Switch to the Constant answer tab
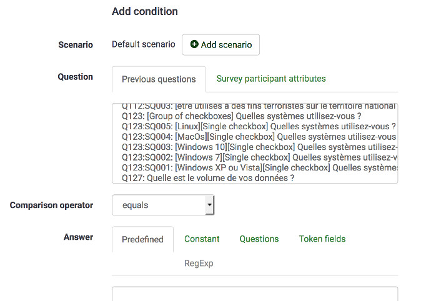Viewport: 421px width, 301px height. (x=202, y=239)
